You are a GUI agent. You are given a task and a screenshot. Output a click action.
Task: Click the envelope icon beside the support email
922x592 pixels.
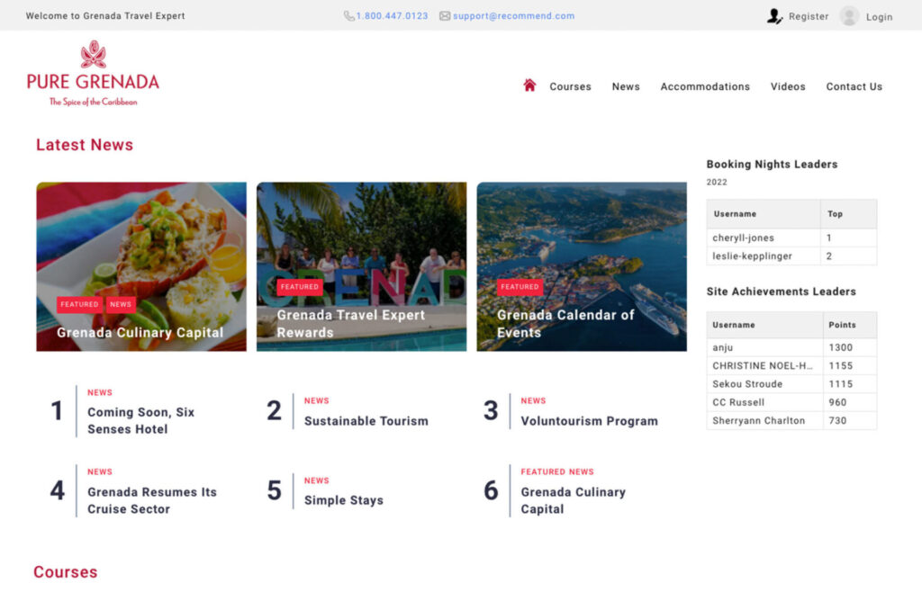click(x=445, y=15)
